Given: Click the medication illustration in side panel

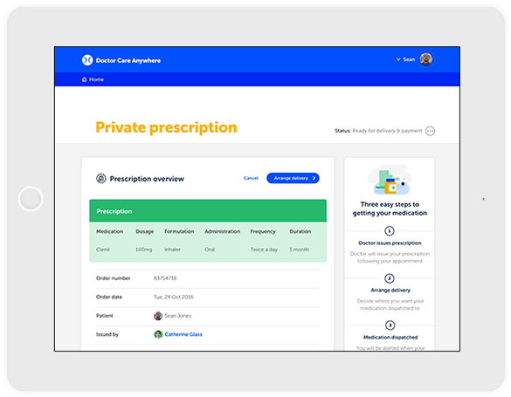Looking at the screenshot, I should coord(390,180).
